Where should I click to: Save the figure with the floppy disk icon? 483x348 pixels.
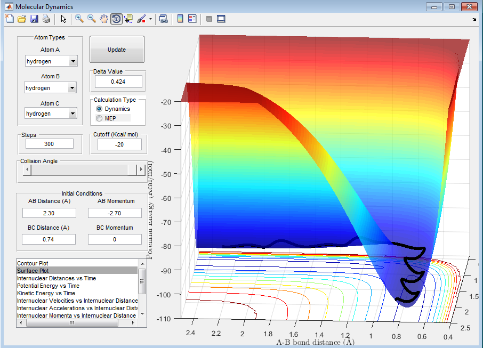click(34, 19)
